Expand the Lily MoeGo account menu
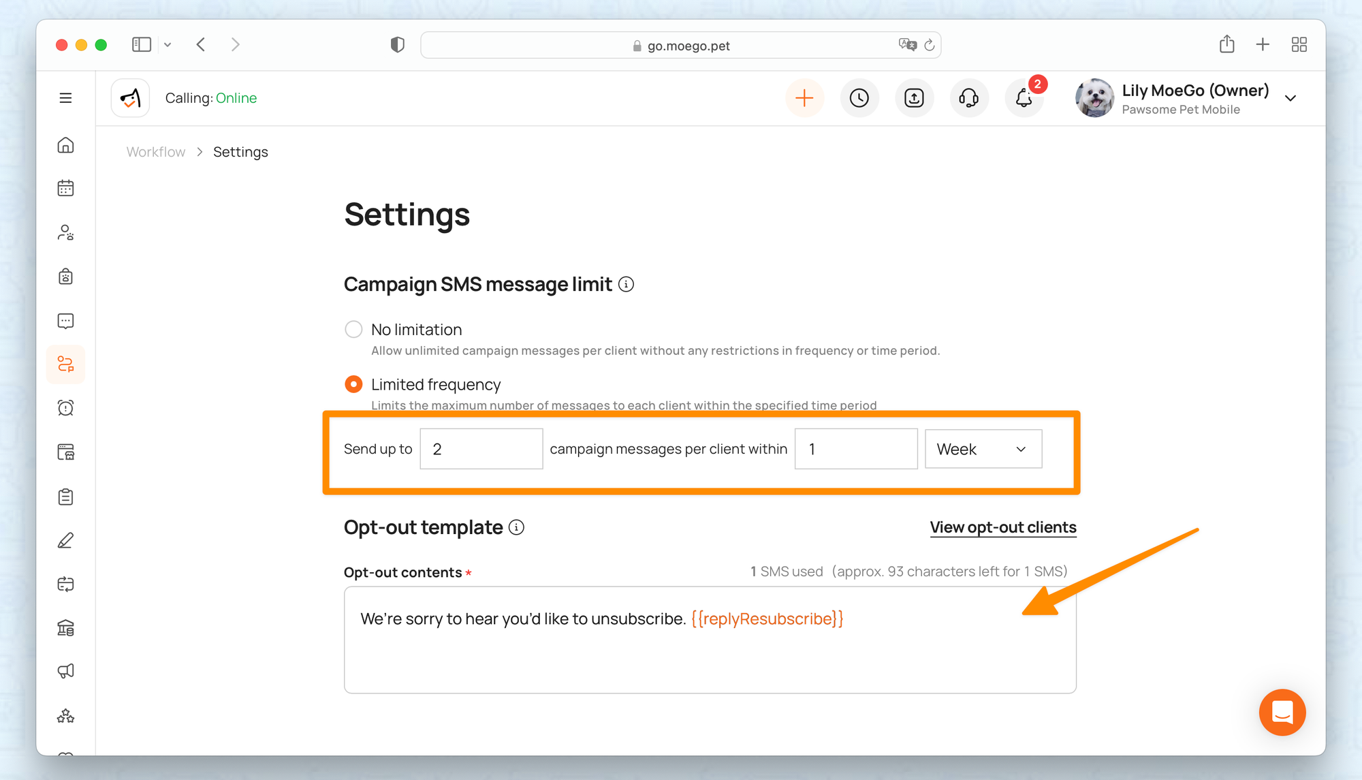The image size is (1362, 780). (1290, 98)
